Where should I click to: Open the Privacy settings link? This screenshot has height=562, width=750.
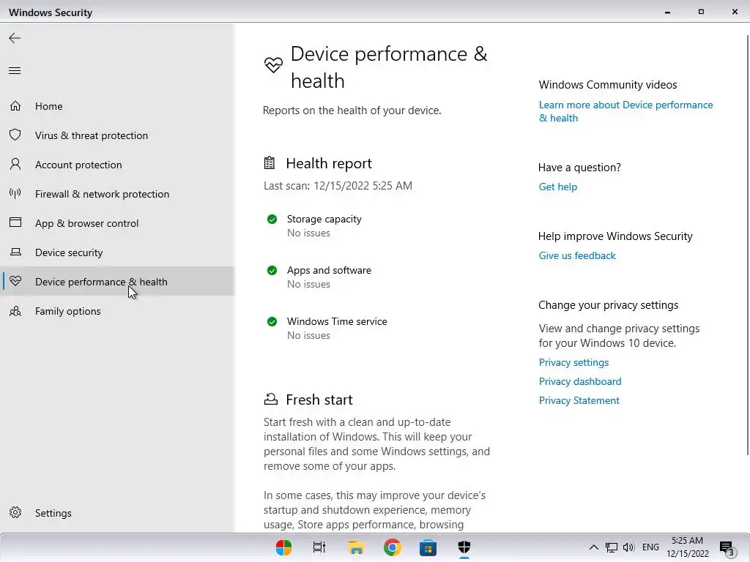(573, 362)
